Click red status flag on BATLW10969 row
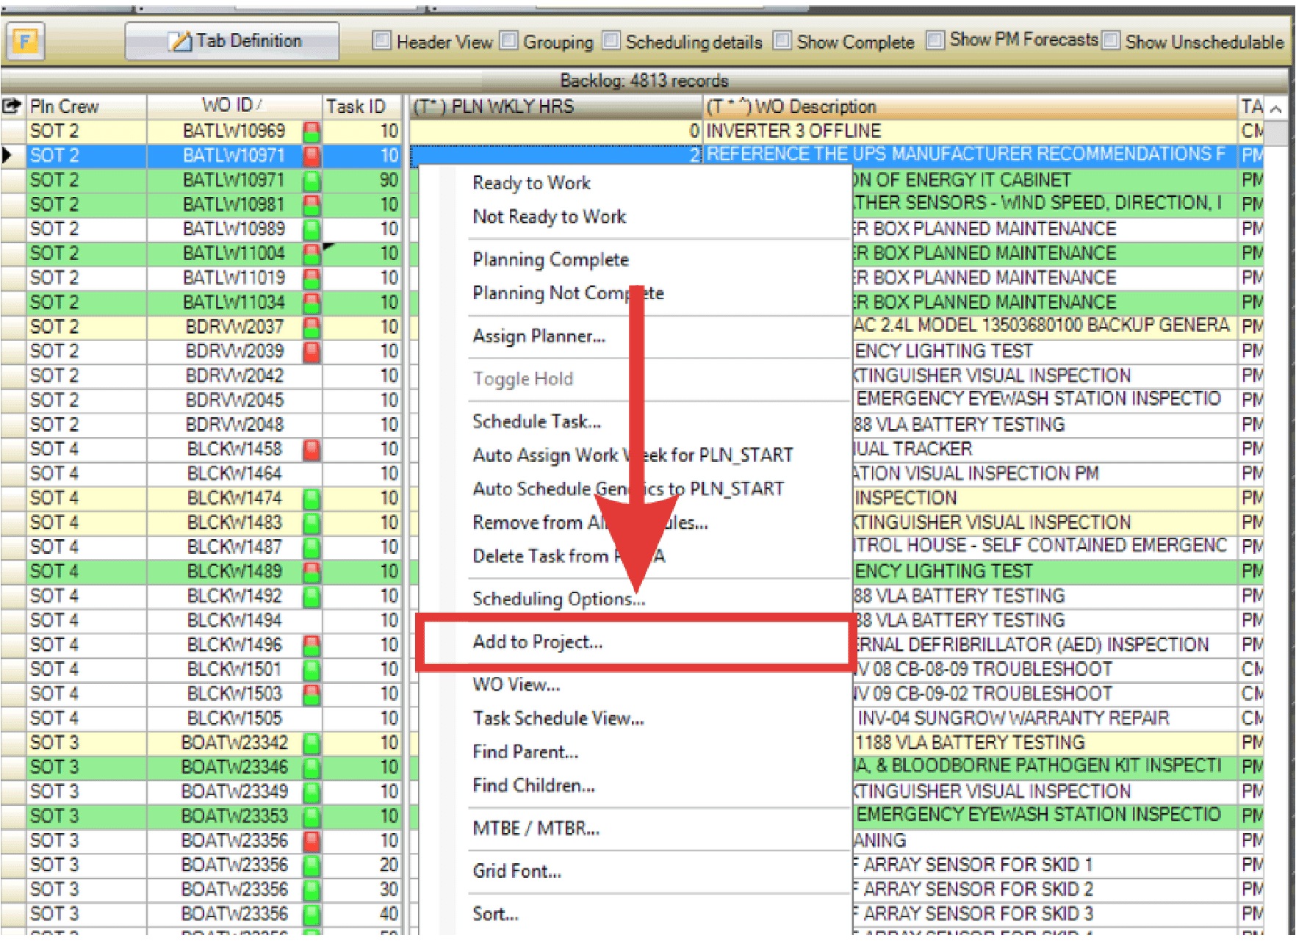 (312, 131)
